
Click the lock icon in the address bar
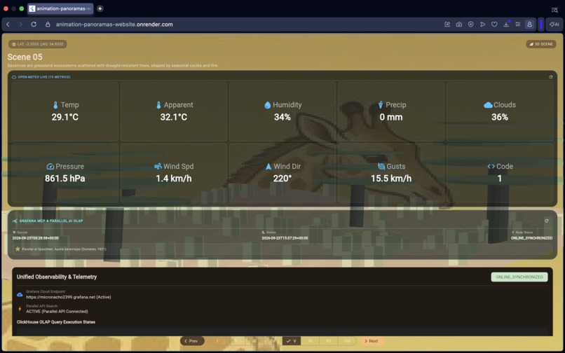(x=48, y=25)
